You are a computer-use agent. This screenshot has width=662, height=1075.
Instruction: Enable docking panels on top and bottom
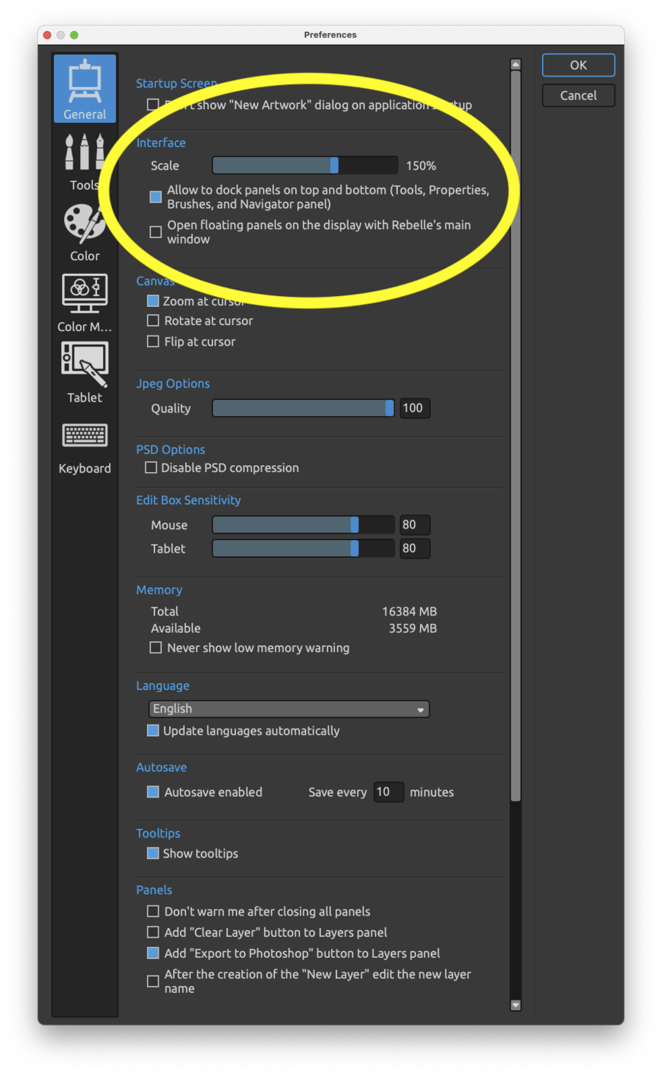click(x=155, y=197)
